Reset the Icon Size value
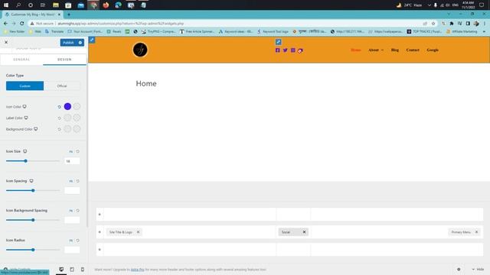Viewport: 490px width, 275px height. coord(78,151)
